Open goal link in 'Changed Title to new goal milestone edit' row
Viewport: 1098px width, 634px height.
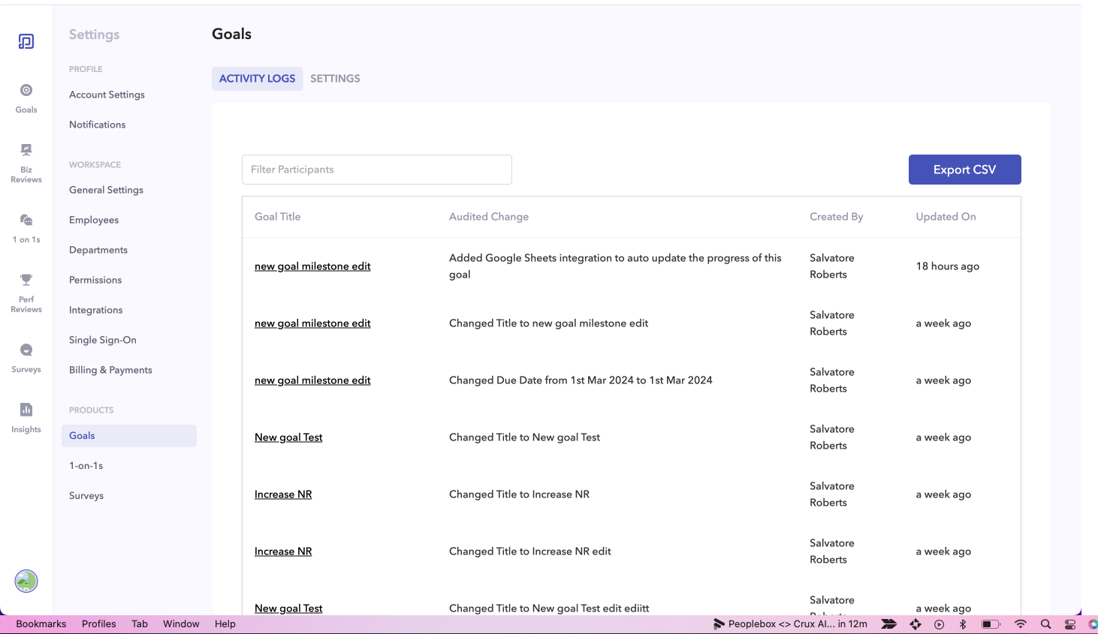(312, 323)
